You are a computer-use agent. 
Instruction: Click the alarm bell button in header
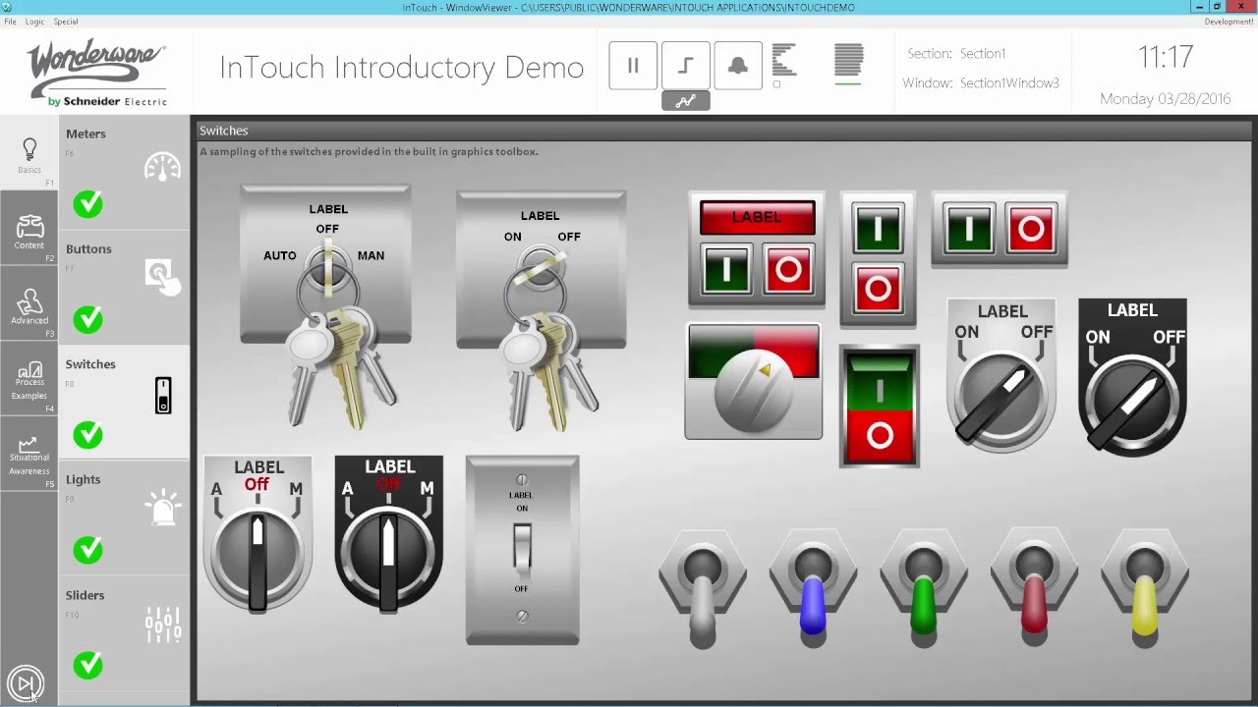pyautogui.click(x=738, y=66)
